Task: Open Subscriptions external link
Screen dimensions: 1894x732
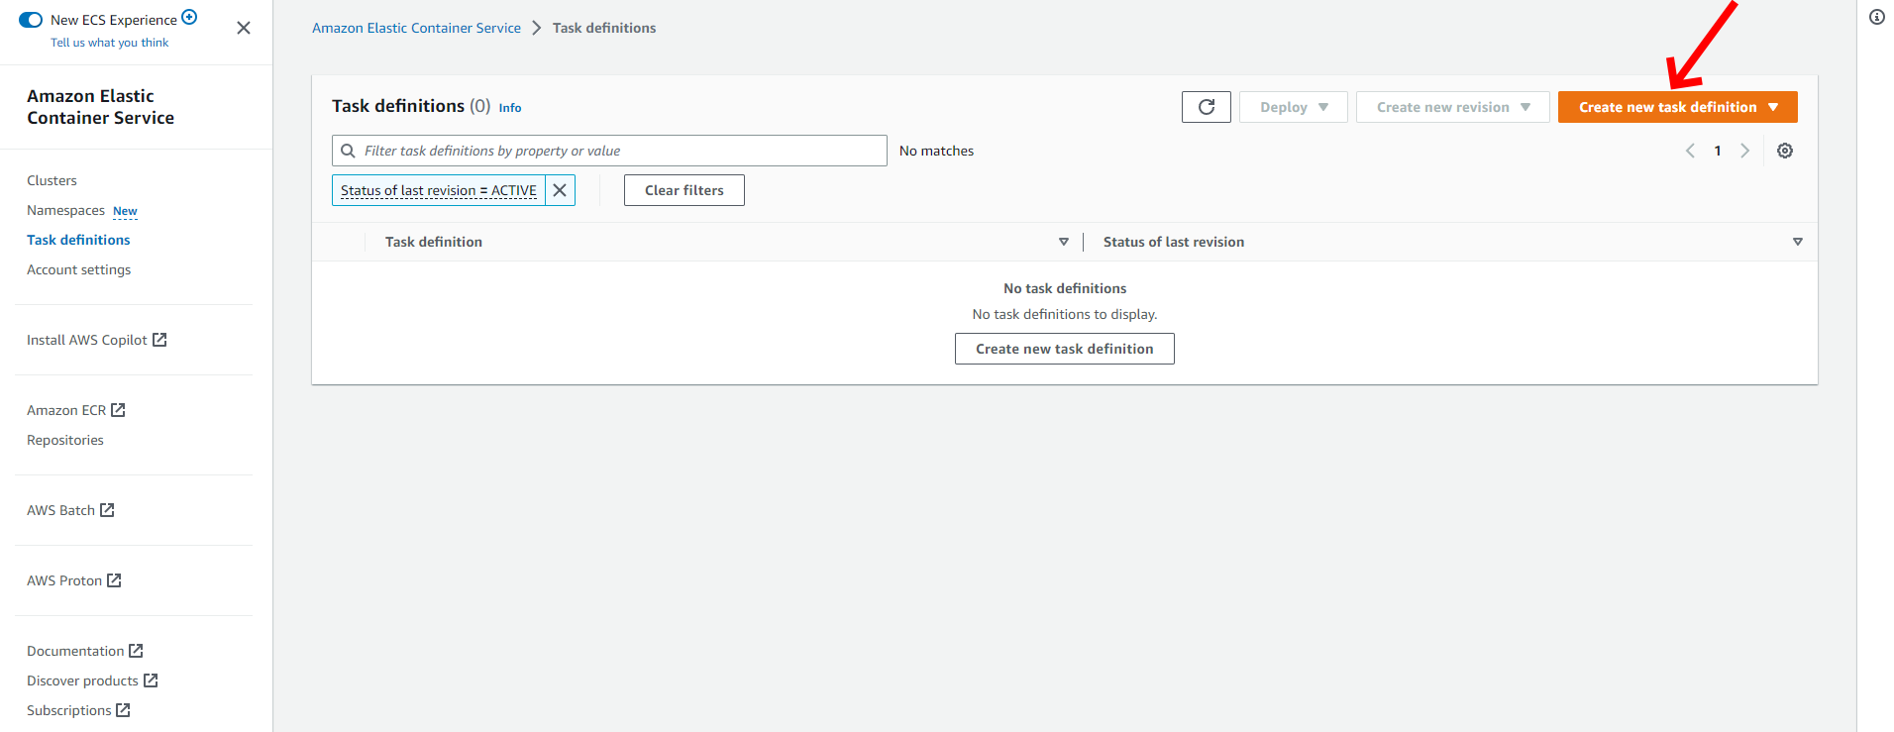Action: 78,710
